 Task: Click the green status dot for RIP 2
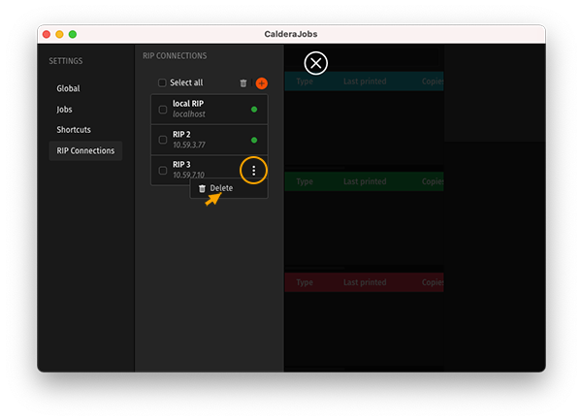coord(254,140)
